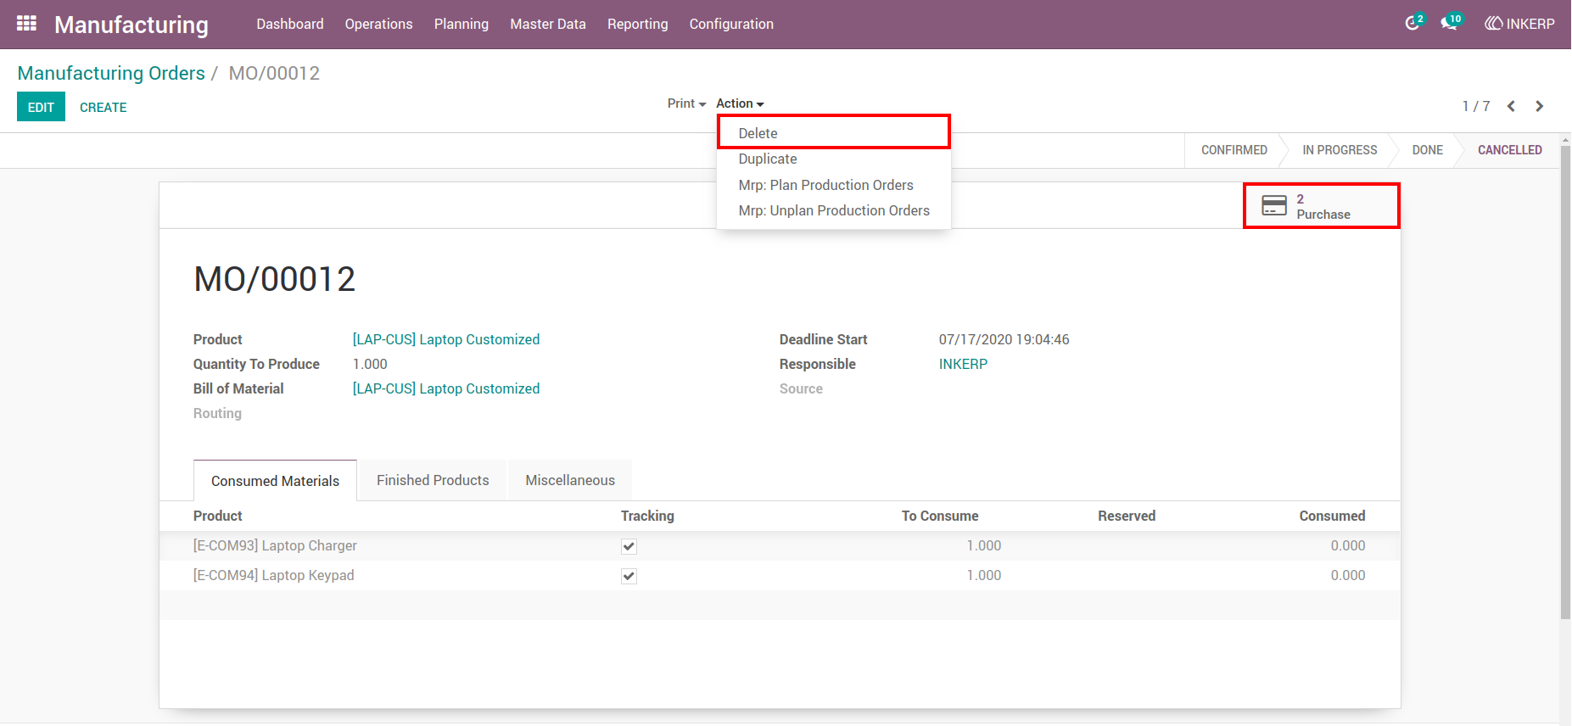The height and width of the screenshot is (726, 1572).
Task: Go to the next record arrow
Action: pos(1539,106)
